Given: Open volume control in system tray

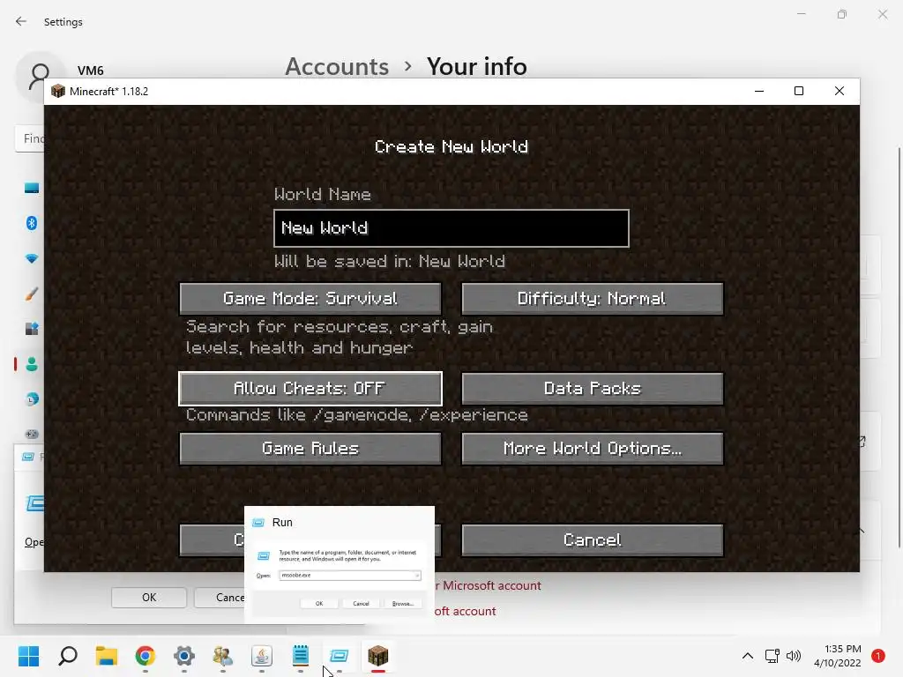Looking at the screenshot, I should (794, 656).
